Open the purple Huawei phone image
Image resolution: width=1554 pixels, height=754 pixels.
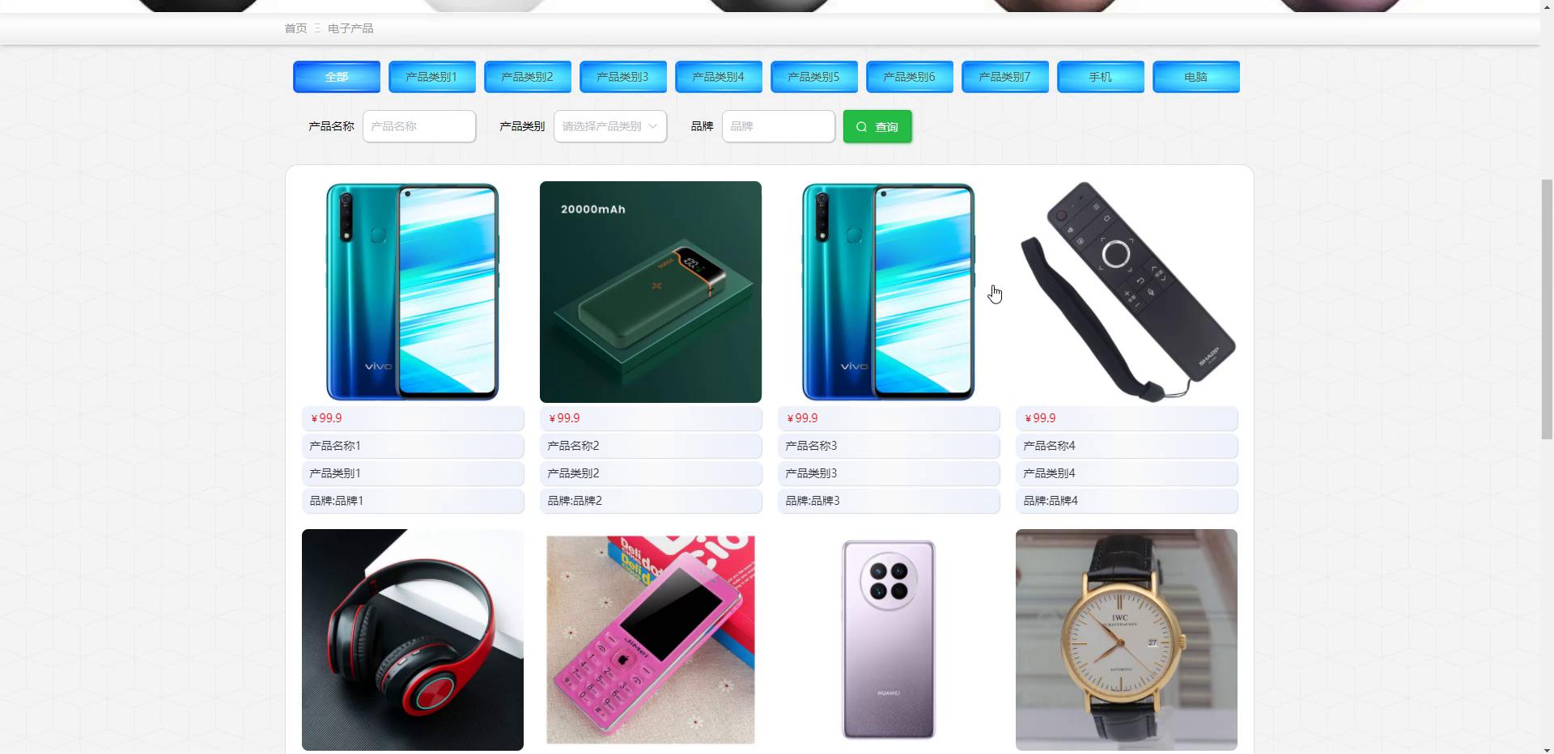click(889, 640)
